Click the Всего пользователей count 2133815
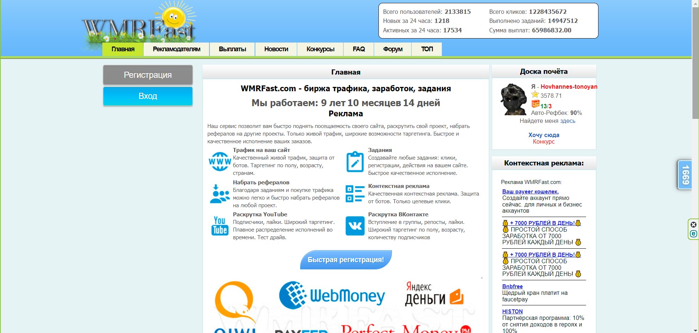 coord(458,12)
